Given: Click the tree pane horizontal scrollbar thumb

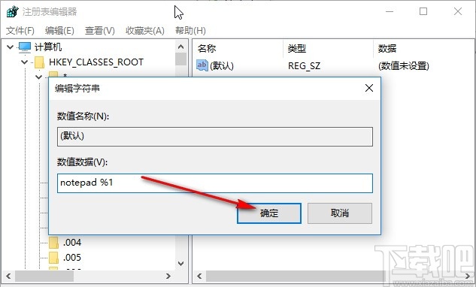Looking at the screenshot, I should coord(44,276).
